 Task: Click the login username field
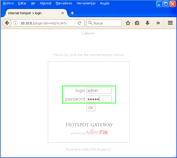coord(99,91)
